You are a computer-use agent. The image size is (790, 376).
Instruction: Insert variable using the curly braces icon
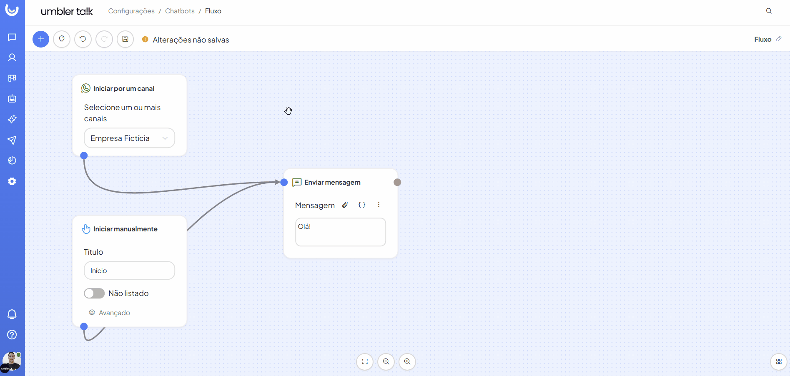362,205
